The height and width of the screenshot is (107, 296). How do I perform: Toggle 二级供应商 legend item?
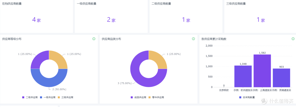pyautogui.click(x=30, y=97)
